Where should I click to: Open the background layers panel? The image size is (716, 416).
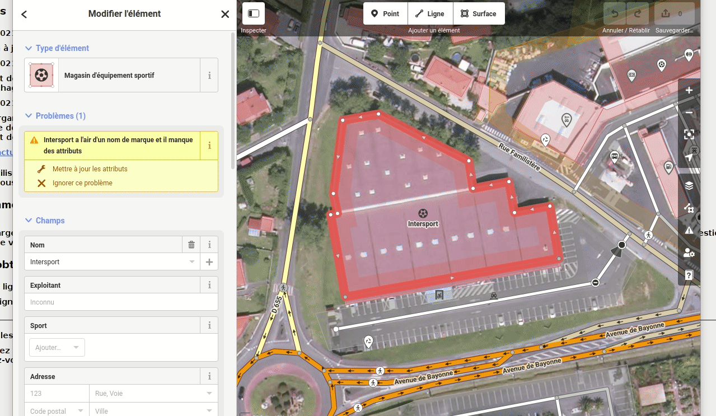689,185
